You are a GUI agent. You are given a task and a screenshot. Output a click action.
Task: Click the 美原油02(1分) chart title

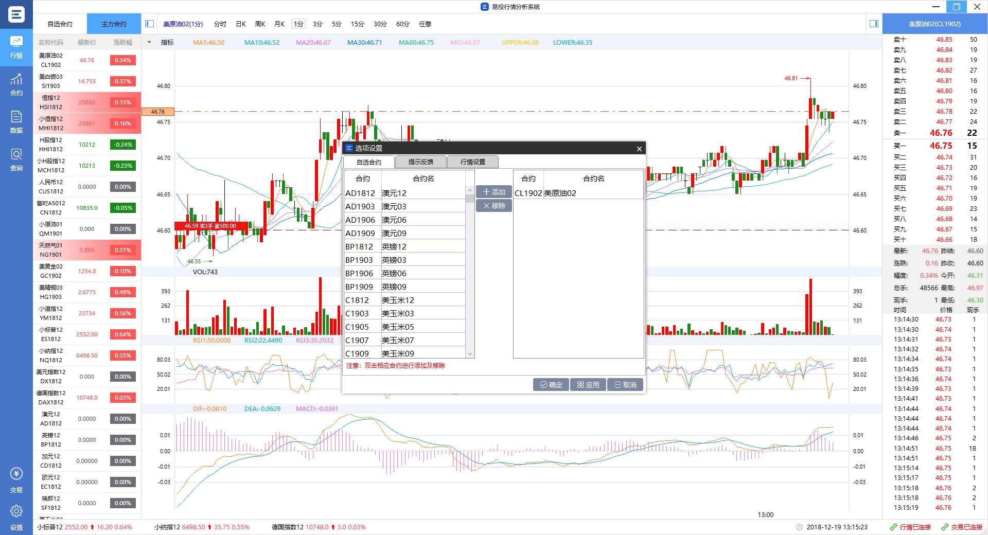point(183,24)
